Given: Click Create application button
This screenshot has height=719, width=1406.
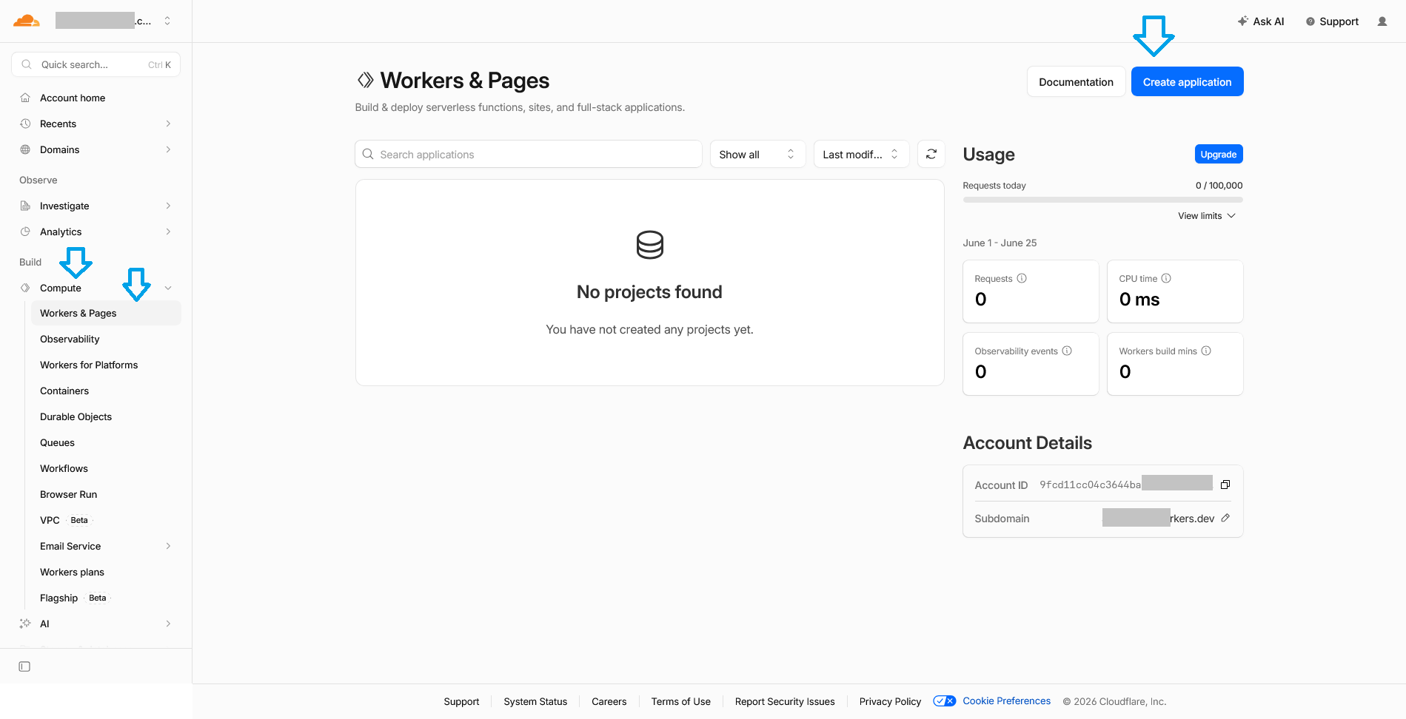Looking at the screenshot, I should coord(1187,81).
